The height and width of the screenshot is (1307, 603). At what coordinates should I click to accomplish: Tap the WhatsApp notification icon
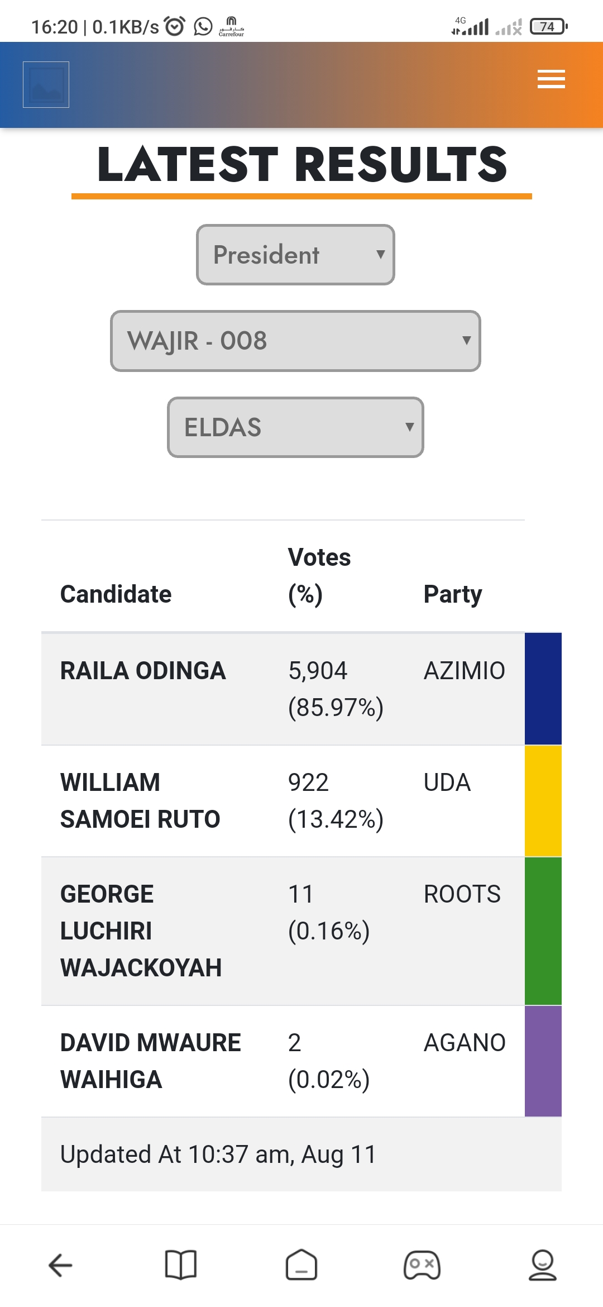click(x=203, y=26)
